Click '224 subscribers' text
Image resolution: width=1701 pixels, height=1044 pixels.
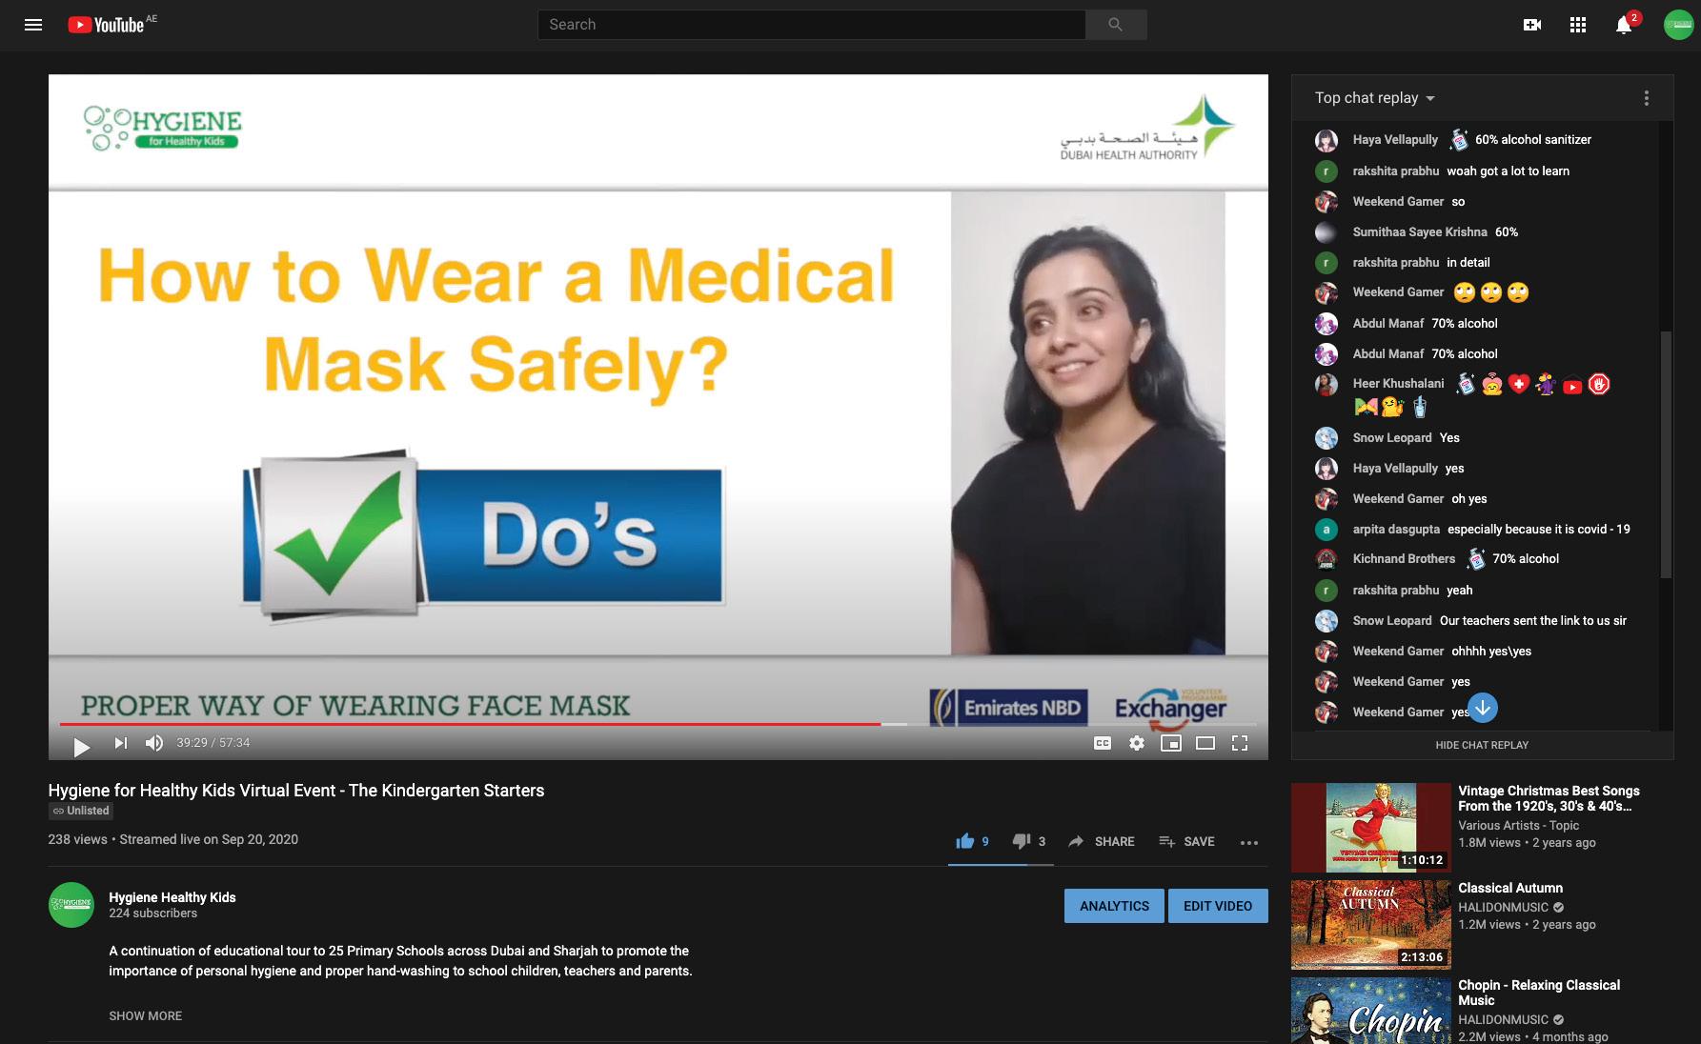(x=152, y=913)
